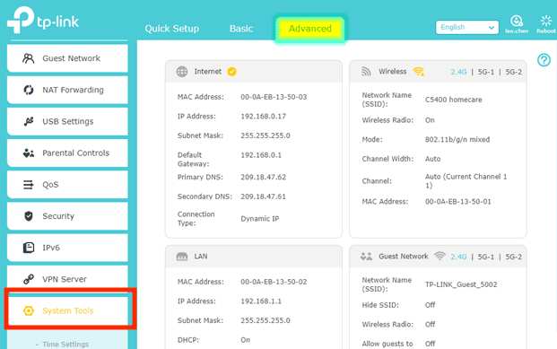Click the Wireless panel signal icon

pyautogui.click(x=366, y=72)
